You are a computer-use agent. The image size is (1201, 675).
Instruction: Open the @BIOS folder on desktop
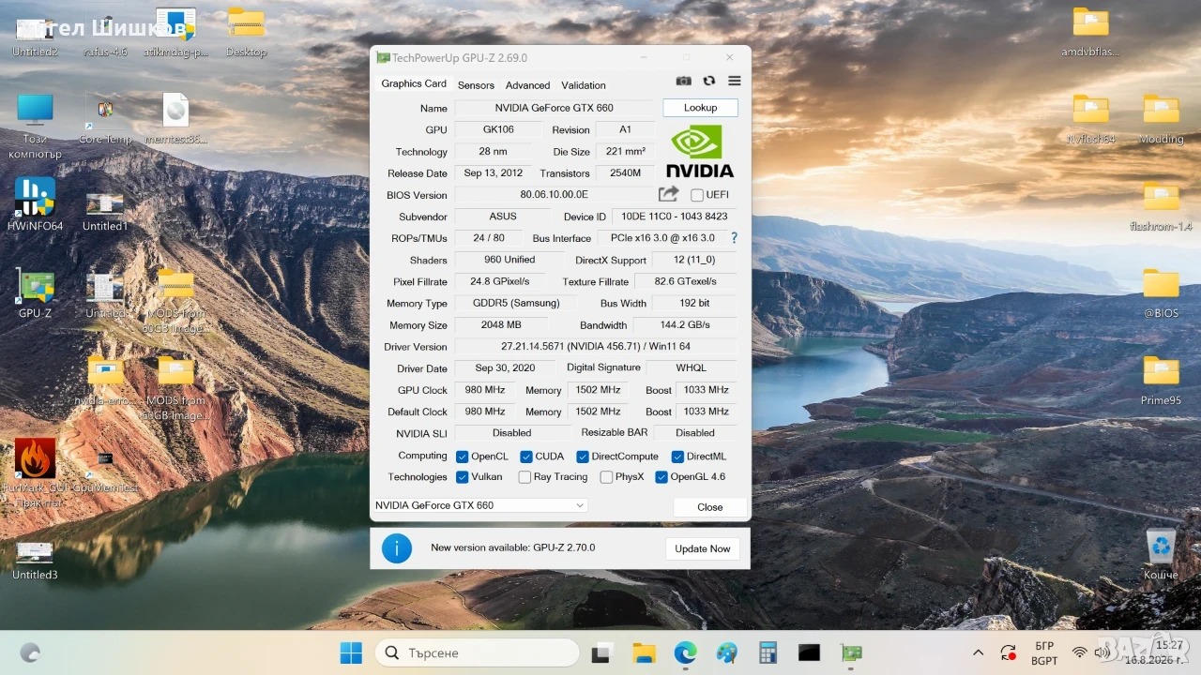tap(1161, 292)
